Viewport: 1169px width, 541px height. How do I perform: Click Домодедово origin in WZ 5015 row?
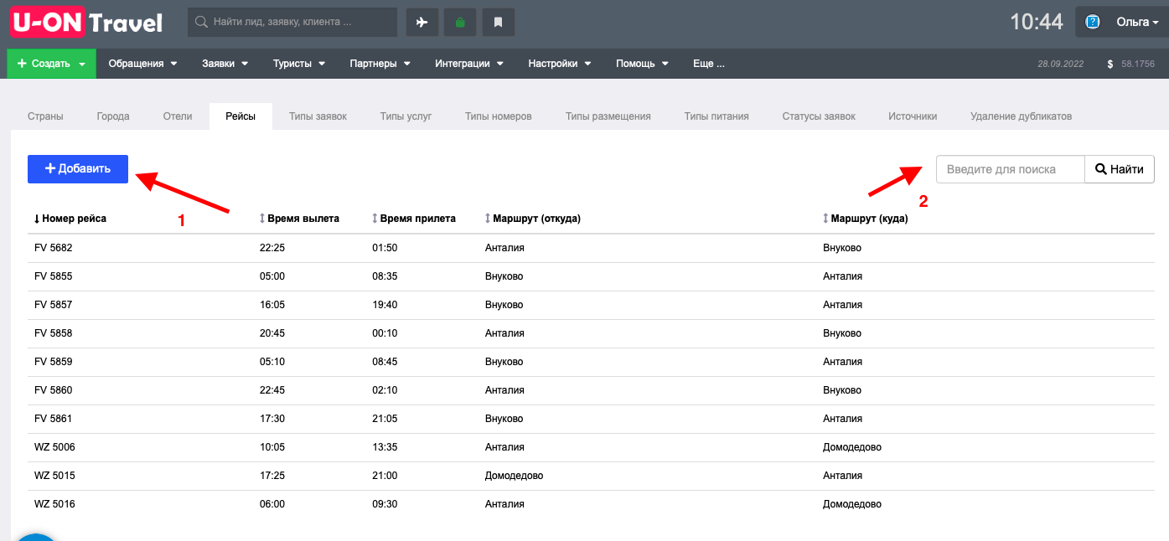click(514, 476)
